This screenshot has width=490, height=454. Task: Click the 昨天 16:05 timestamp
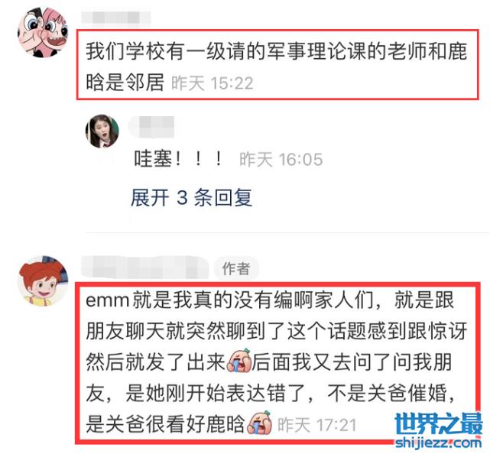point(281,159)
